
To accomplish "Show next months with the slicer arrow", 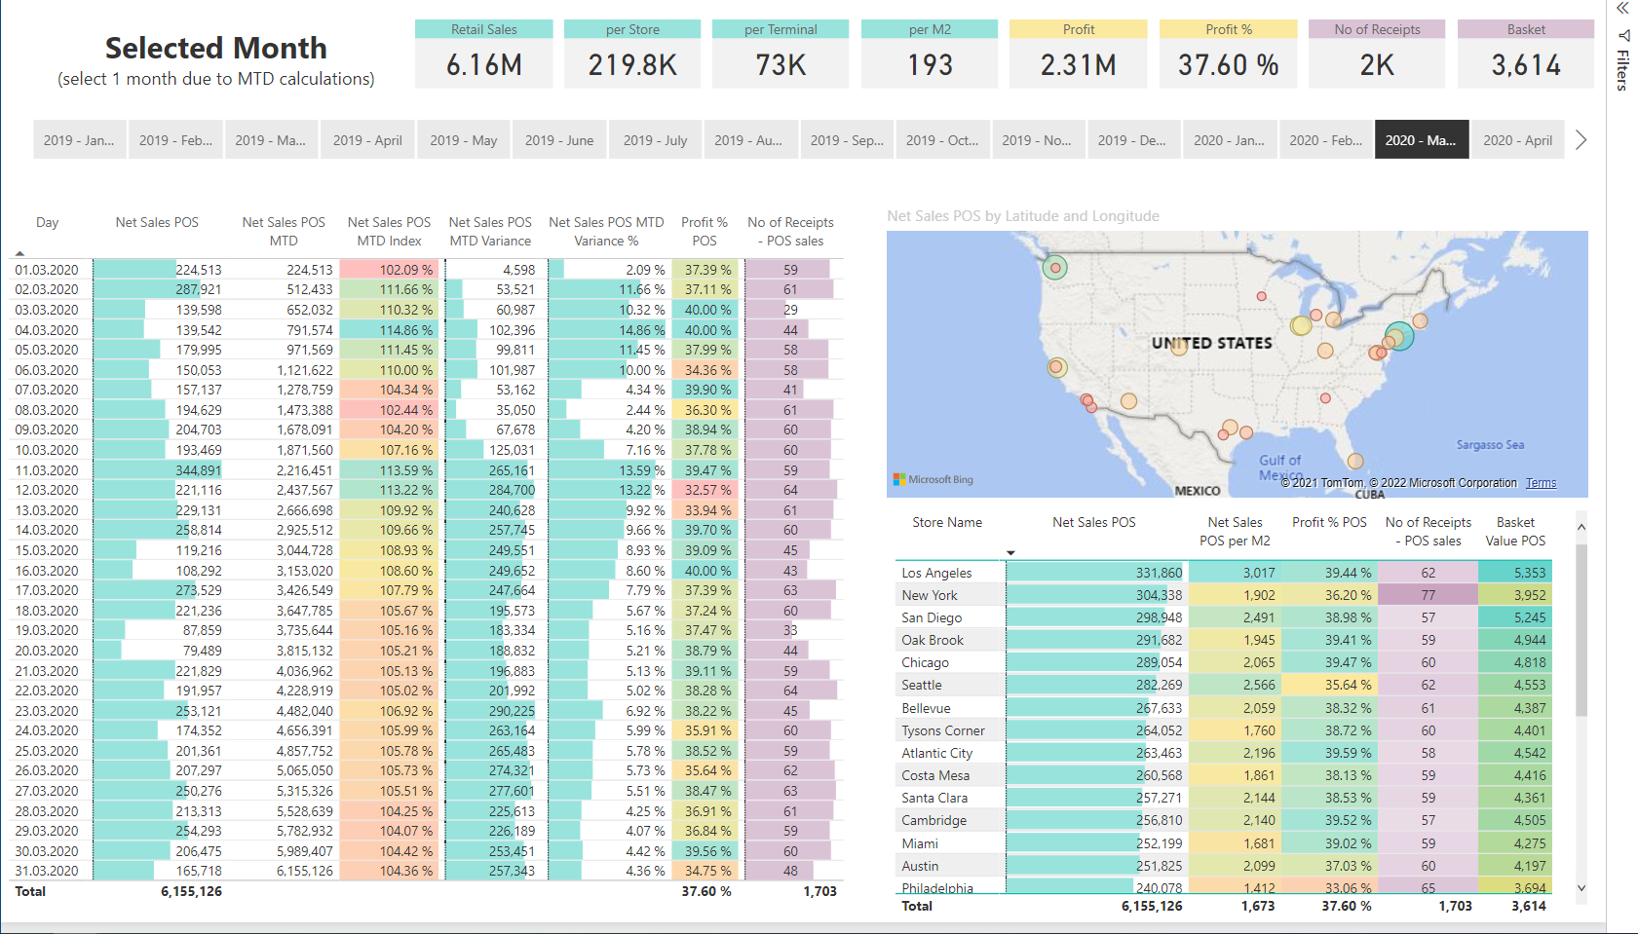I will 1581,140.
